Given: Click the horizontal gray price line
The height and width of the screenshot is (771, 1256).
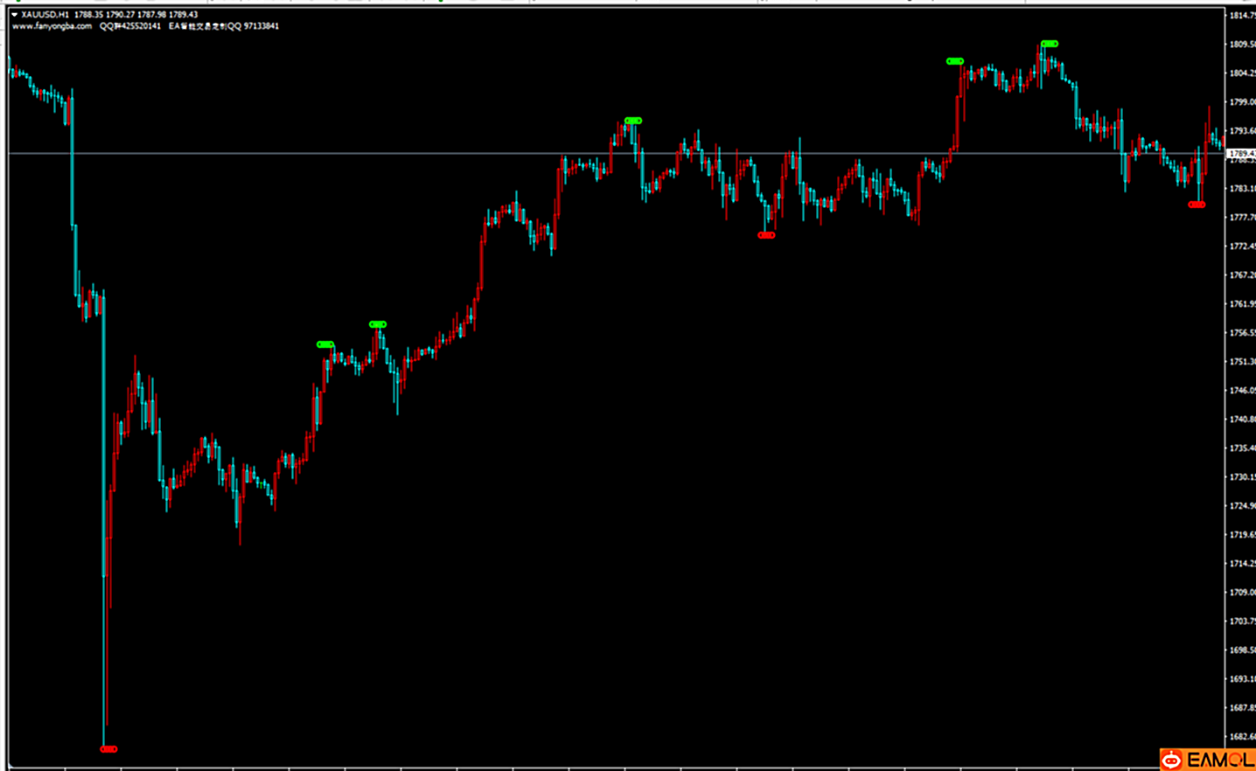Looking at the screenshot, I should coord(437,154).
